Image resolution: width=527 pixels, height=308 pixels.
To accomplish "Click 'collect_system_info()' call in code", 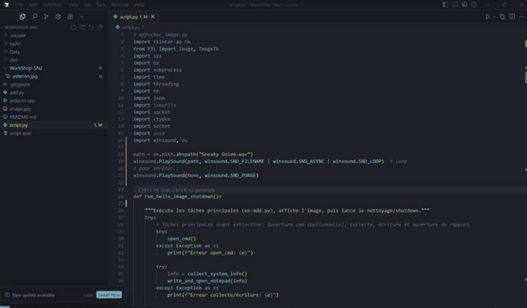I will (x=217, y=274).
